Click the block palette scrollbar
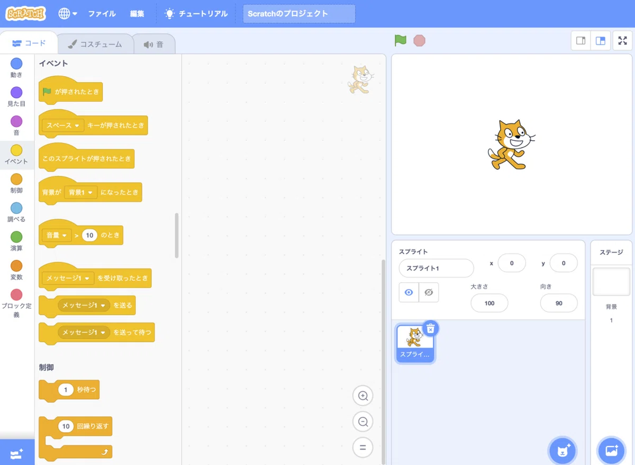Viewport: 635px width, 465px height. pyautogui.click(x=177, y=235)
